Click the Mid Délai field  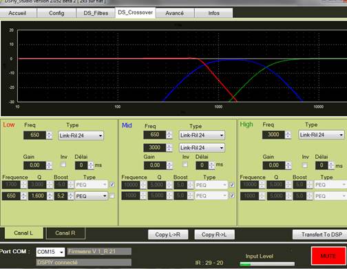click(202, 165)
